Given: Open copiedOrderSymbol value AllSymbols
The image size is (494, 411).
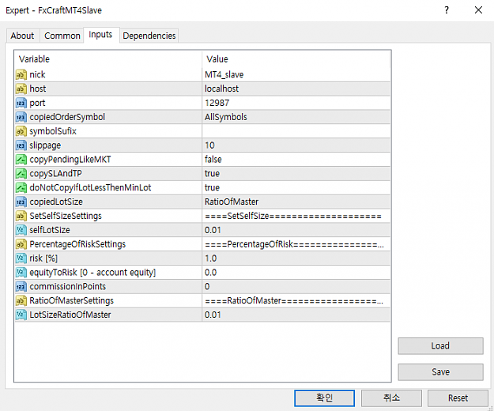Looking at the screenshot, I should [296, 117].
